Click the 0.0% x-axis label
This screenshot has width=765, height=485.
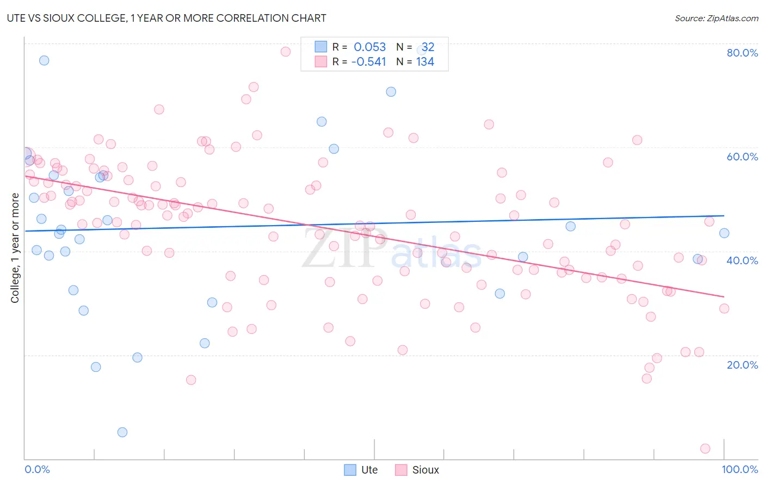(37, 469)
